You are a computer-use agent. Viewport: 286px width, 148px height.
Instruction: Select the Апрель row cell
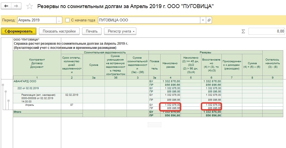pyautogui.click(x=29, y=106)
